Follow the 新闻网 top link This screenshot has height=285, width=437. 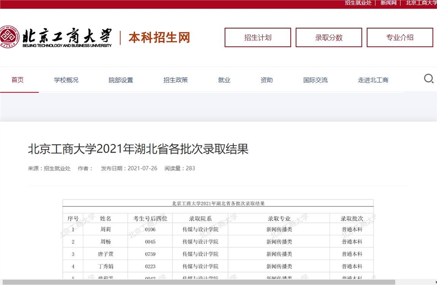(388, 3)
